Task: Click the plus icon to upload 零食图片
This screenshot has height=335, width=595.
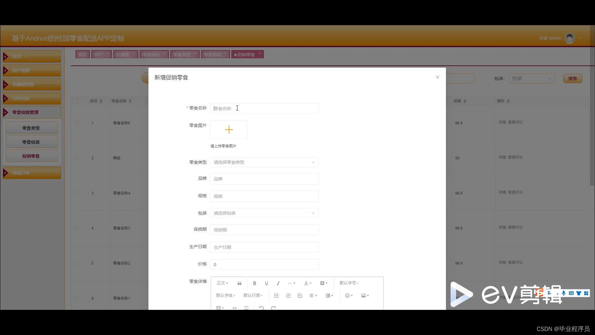Action: (x=229, y=130)
